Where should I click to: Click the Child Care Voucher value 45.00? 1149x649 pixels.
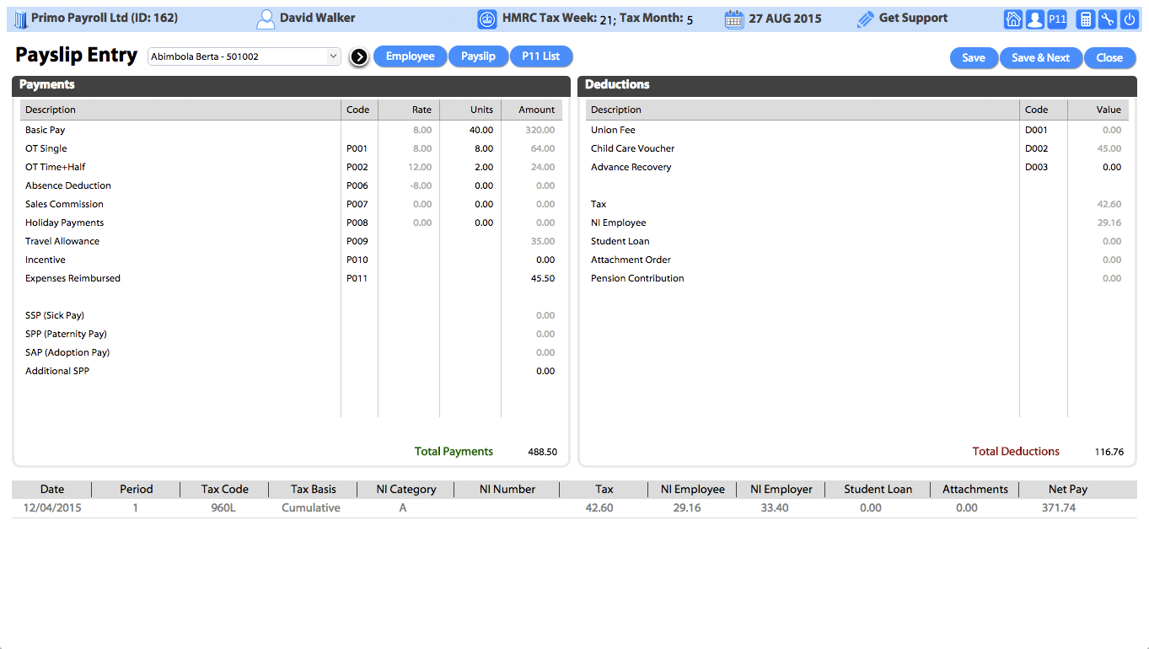[x=1109, y=148]
